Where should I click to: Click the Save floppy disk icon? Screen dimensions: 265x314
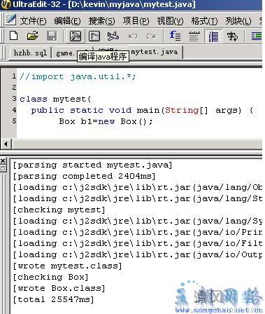click(x=52, y=36)
